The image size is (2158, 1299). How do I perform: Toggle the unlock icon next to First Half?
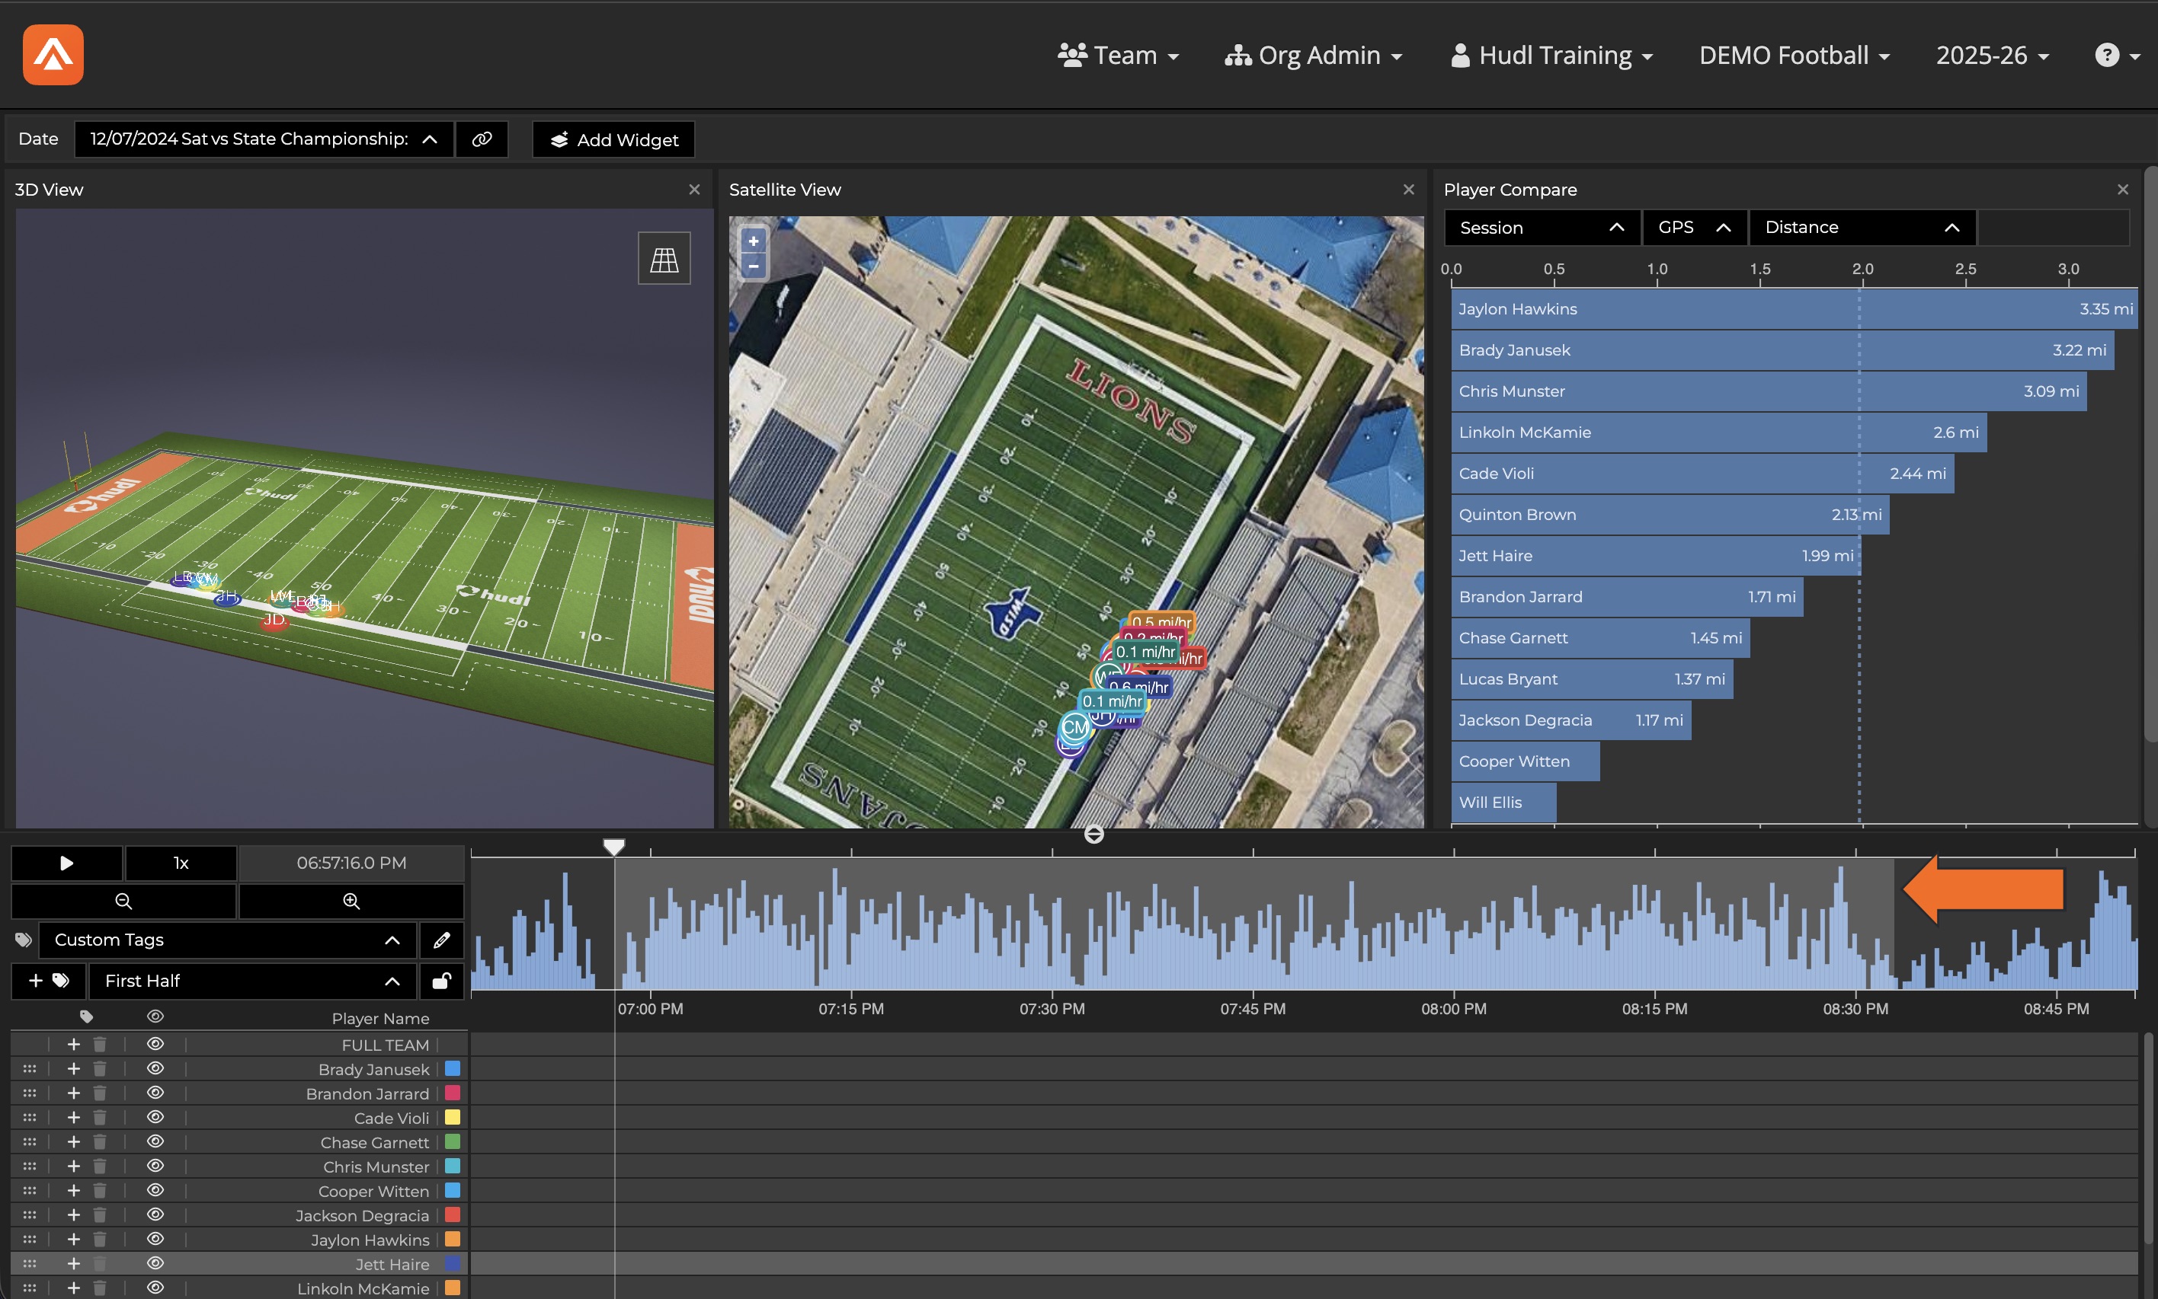(441, 981)
